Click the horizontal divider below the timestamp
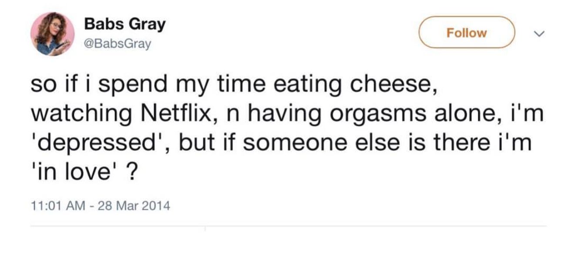The image size is (571, 276). tap(287, 226)
